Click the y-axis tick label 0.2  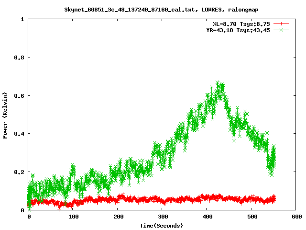(19, 172)
